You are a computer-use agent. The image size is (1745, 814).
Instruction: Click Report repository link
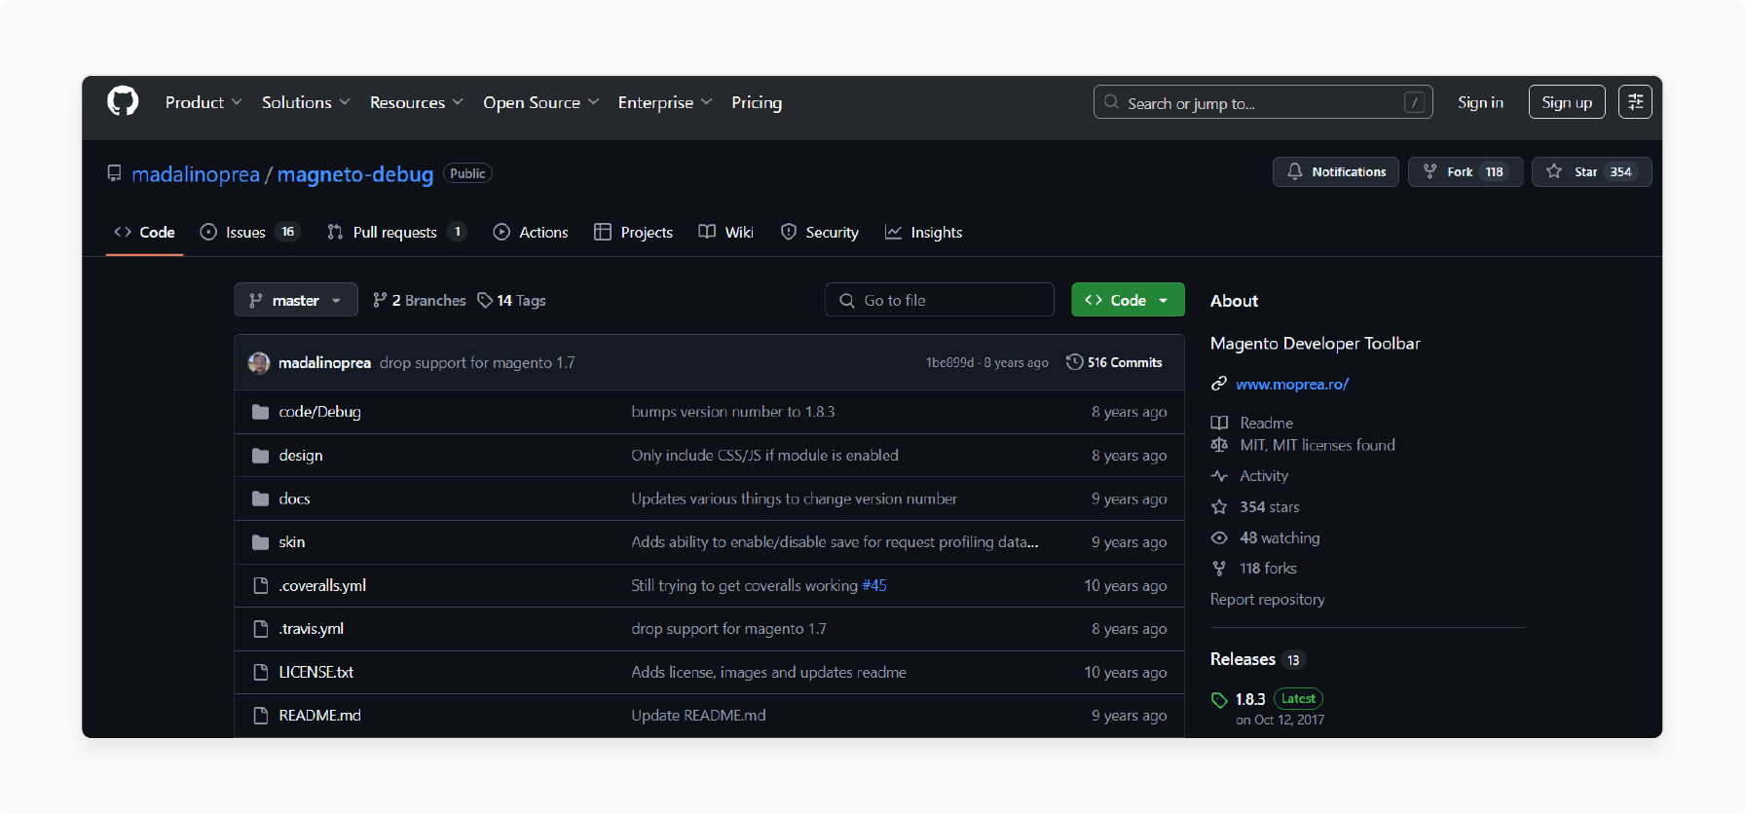1267,600
